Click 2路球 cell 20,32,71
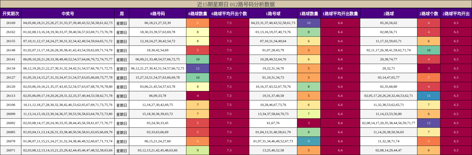The image size is (472, 155). (x=389, y=68)
